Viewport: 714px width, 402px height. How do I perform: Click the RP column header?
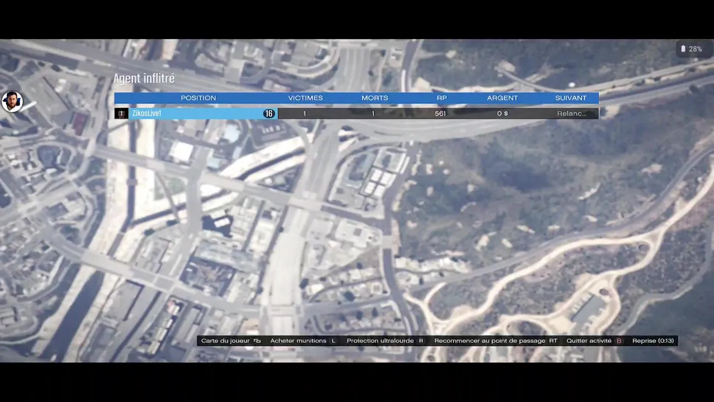[442, 98]
